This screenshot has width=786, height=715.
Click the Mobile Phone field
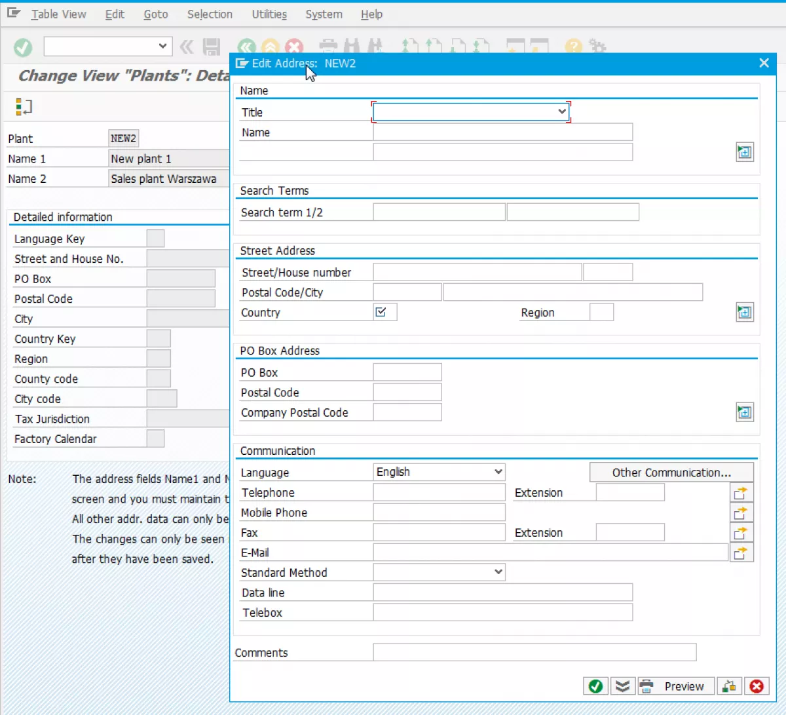click(x=439, y=512)
